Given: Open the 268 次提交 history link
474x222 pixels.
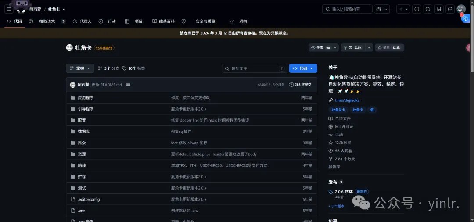Looking at the screenshot, I should pos(300,85).
